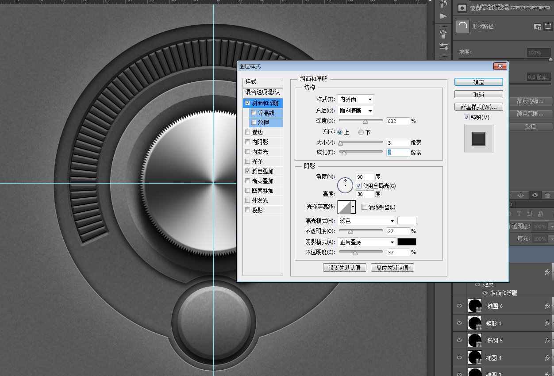
Task: Click the 确定 button
Action: coord(478,82)
